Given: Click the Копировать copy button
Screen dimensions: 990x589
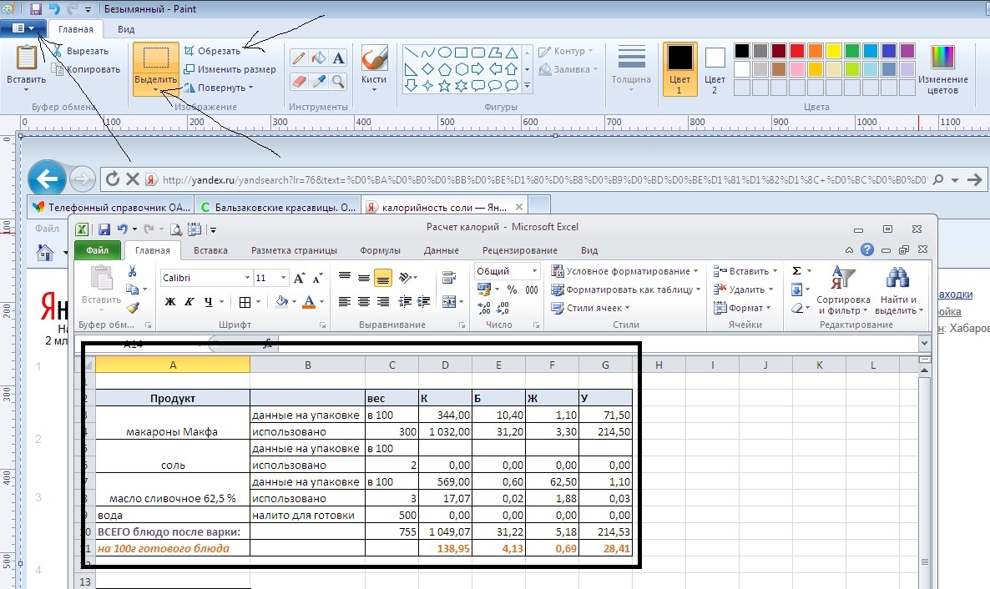Looking at the screenshot, I should [x=87, y=69].
